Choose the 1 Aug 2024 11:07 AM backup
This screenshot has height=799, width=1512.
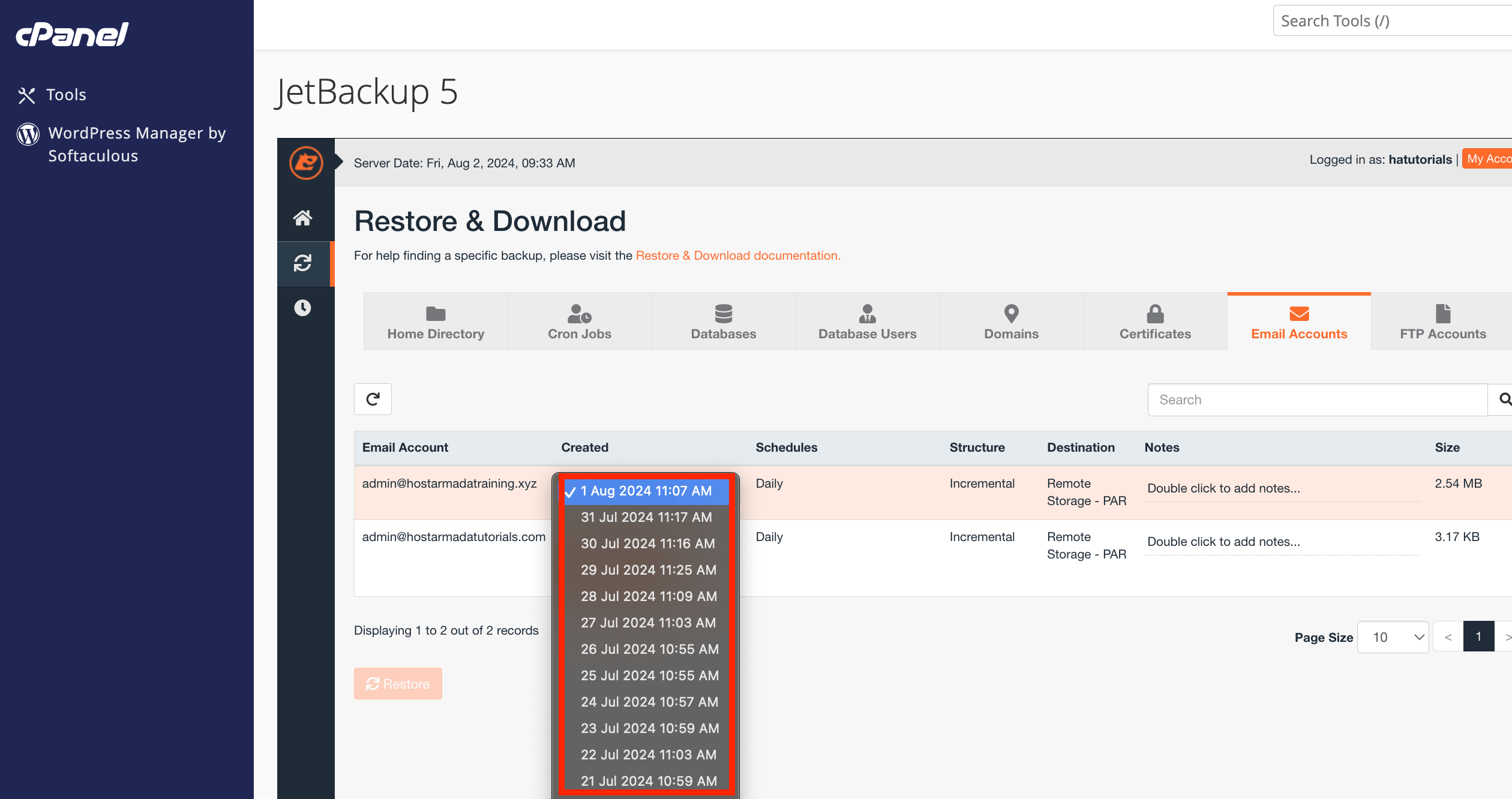(x=646, y=491)
